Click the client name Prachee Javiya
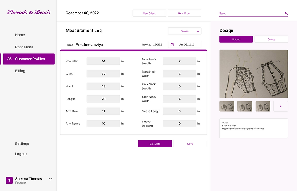This screenshot has width=297, height=191. (x=89, y=44)
